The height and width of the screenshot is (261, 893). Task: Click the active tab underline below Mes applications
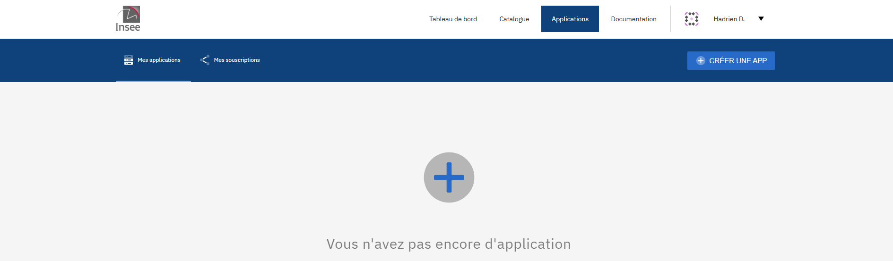(153, 81)
